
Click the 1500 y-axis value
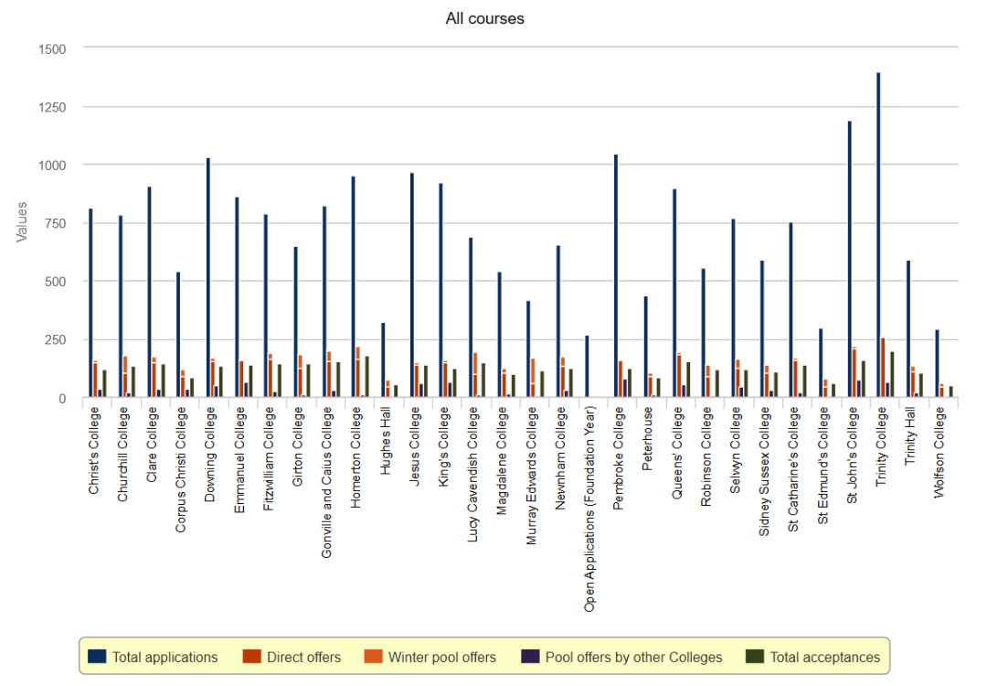tap(51, 49)
